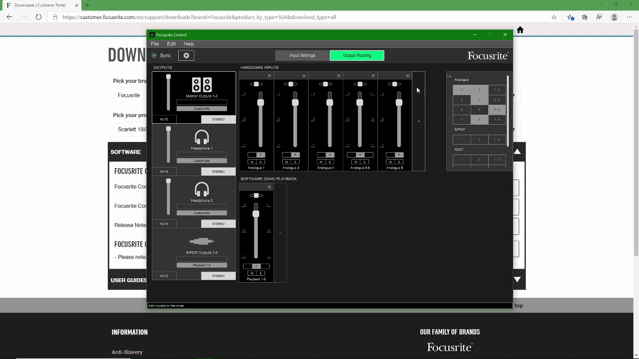Mute the S/PDIF Outputs 1-2
Viewport: 639px width, 359px height.
click(x=164, y=276)
